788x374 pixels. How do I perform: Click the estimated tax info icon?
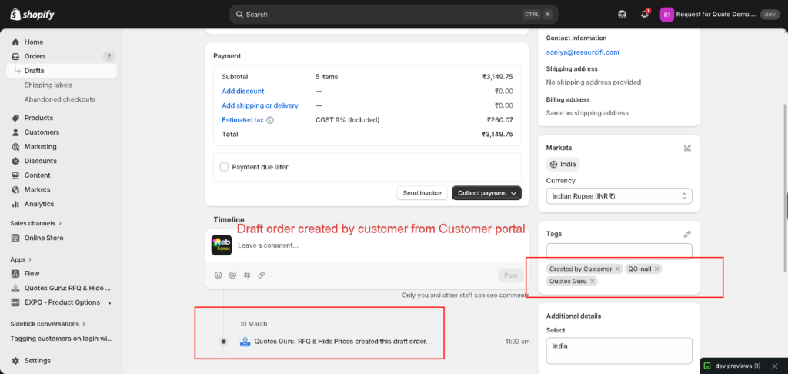(270, 120)
